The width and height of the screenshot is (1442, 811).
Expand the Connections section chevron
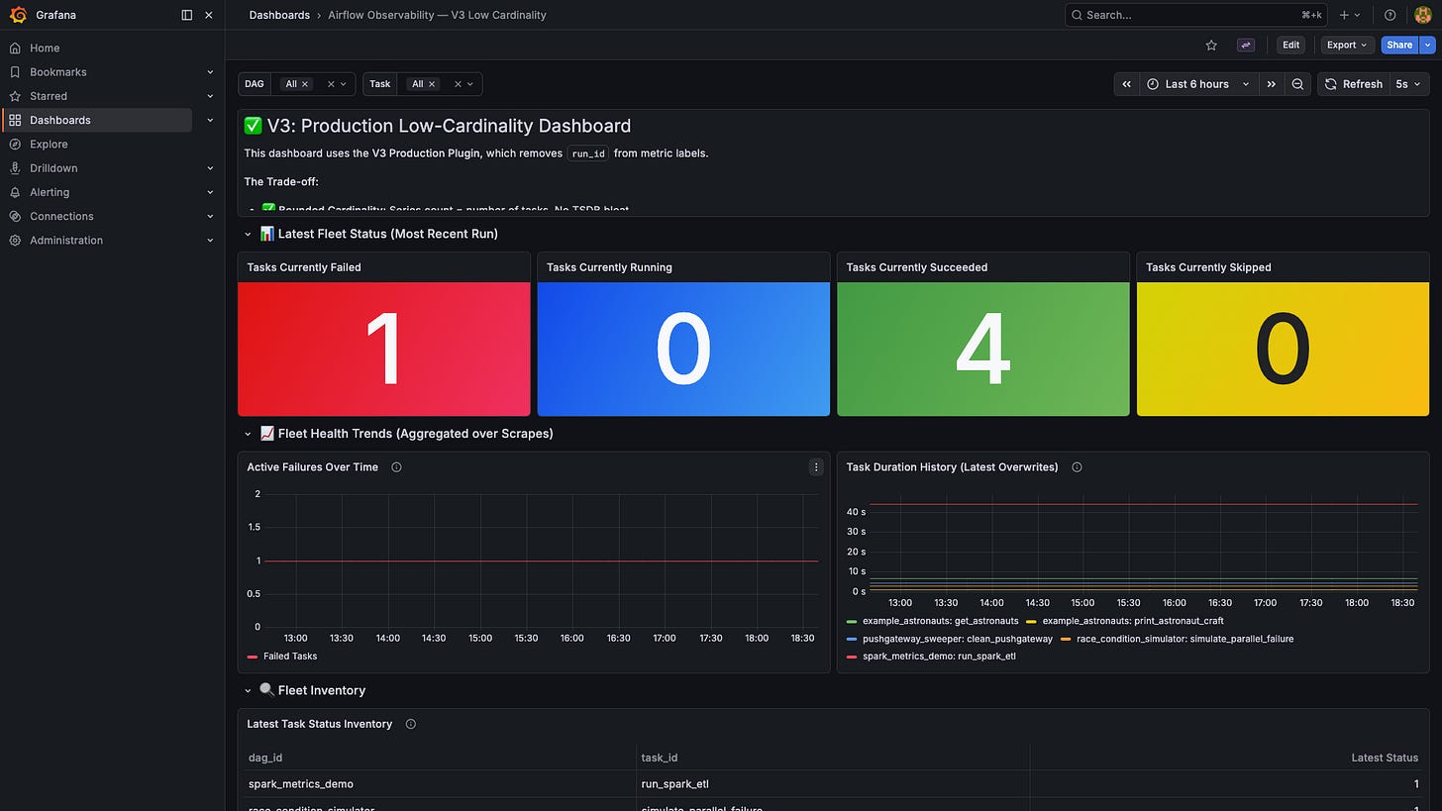tap(210, 216)
